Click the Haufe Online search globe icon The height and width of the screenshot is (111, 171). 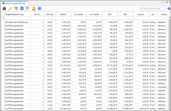pyautogui.click(x=169, y=8)
